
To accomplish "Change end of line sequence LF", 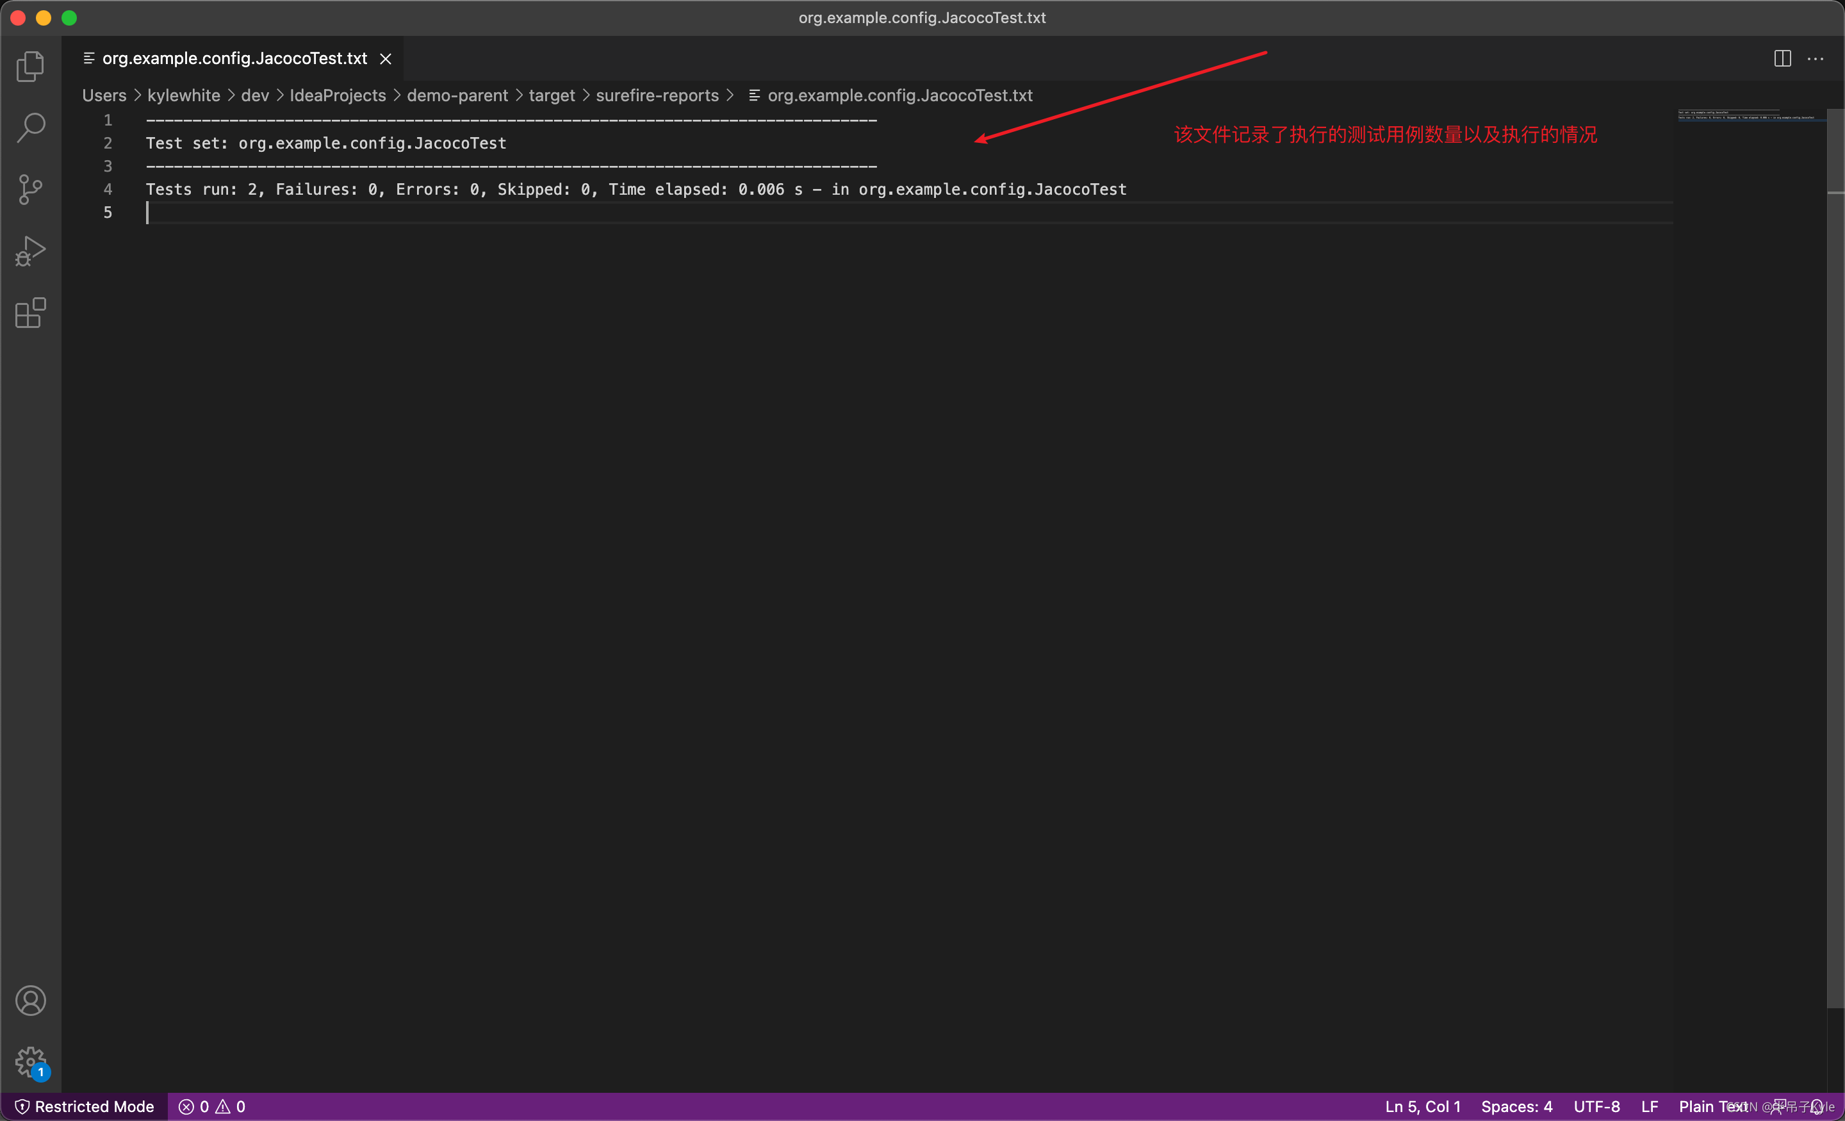I will (x=1650, y=1106).
